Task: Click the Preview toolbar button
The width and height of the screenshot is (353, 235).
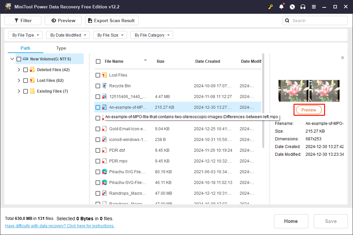Action: coord(63,20)
